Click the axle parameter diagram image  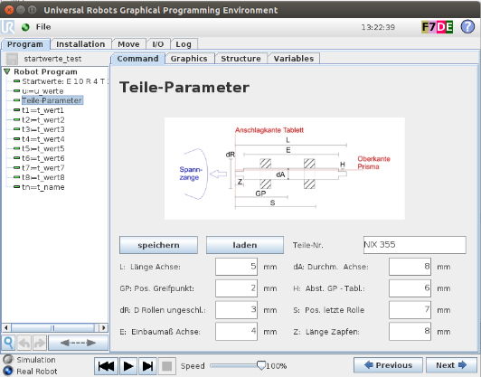(x=285, y=168)
